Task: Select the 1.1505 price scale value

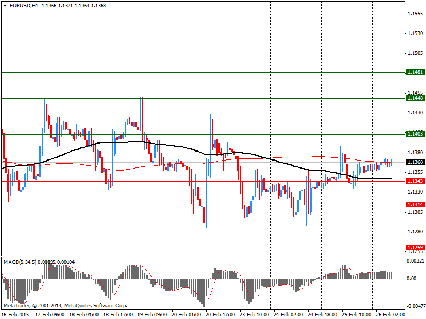Action: pos(416,53)
